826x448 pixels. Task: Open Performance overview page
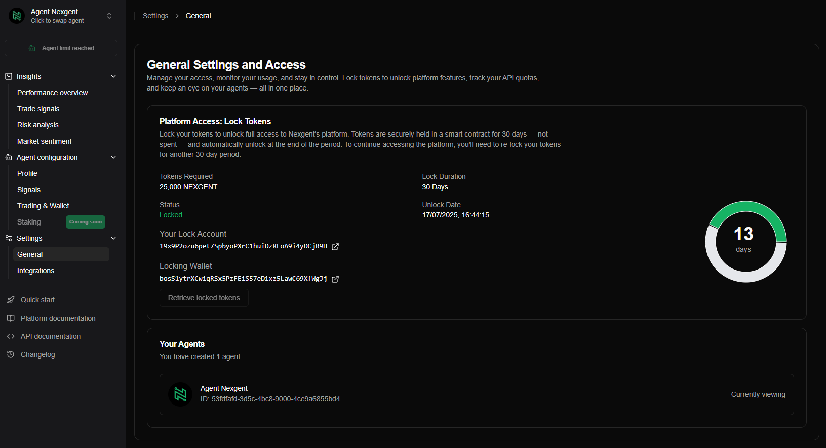coord(53,93)
